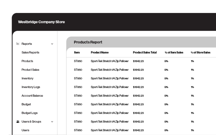Select Products in the sidebar
Image resolution: width=216 pixels, height=135 pixels.
pyautogui.click(x=27, y=61)
